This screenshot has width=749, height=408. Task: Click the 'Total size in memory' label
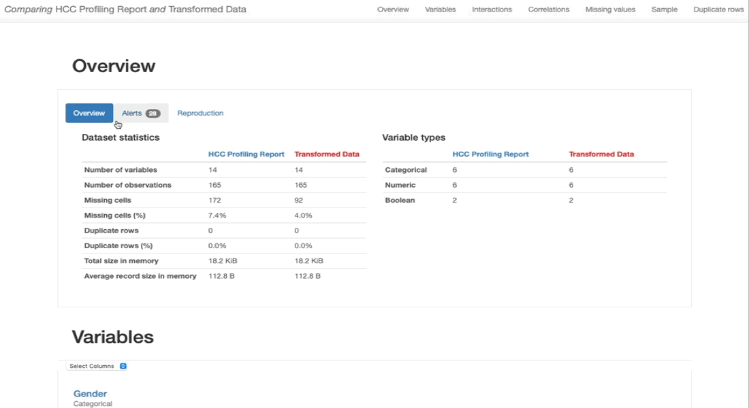(121, 261)
